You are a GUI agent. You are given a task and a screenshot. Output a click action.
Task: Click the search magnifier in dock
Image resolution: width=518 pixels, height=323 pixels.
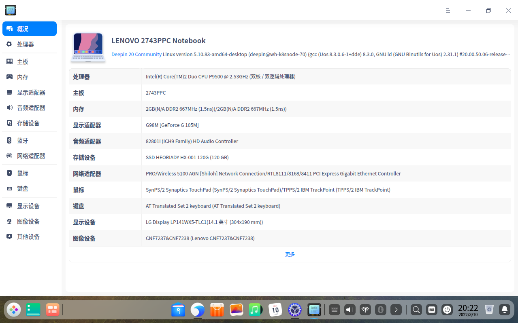[x=416, y=310]
